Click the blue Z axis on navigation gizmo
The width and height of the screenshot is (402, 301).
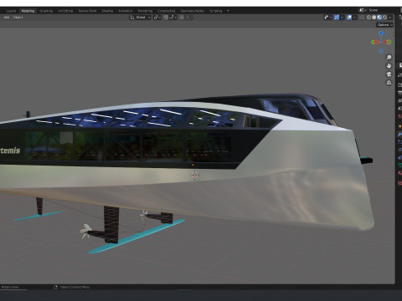[381, 33]
